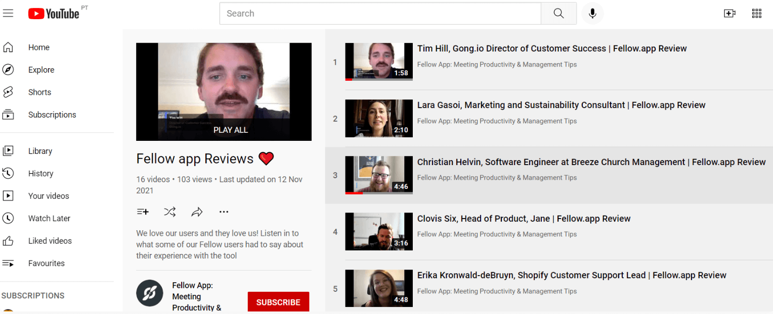Open Your videos label in sidebar
Image resolution: width=773 pixels, height=314 pixels.
pos(49,196)
